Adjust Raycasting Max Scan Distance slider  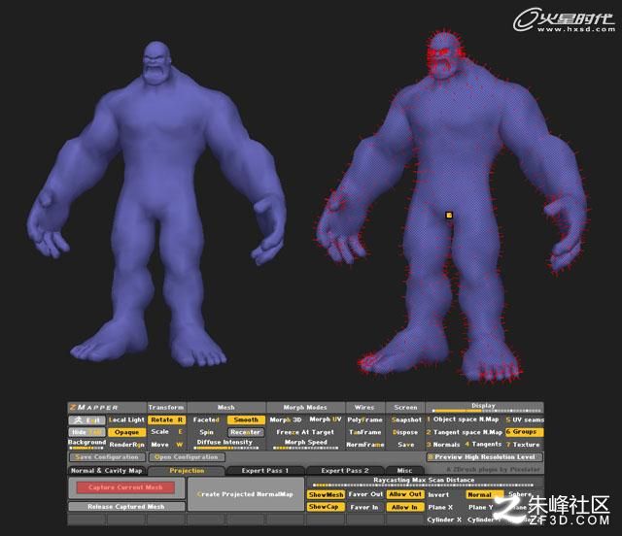424,482
